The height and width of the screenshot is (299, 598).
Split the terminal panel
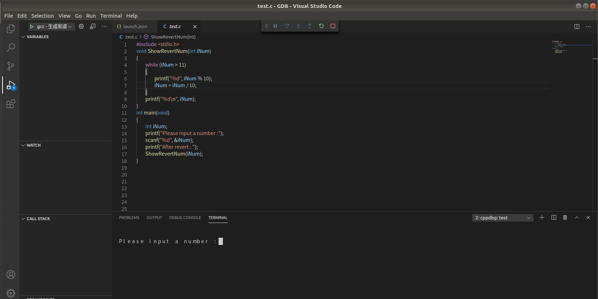tap(554, 218)
